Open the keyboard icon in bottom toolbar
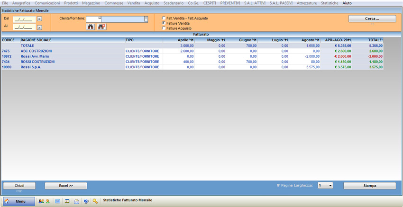The width and height of the screenshot is (403, 207). pyautogui.click(x=57, y=201)
